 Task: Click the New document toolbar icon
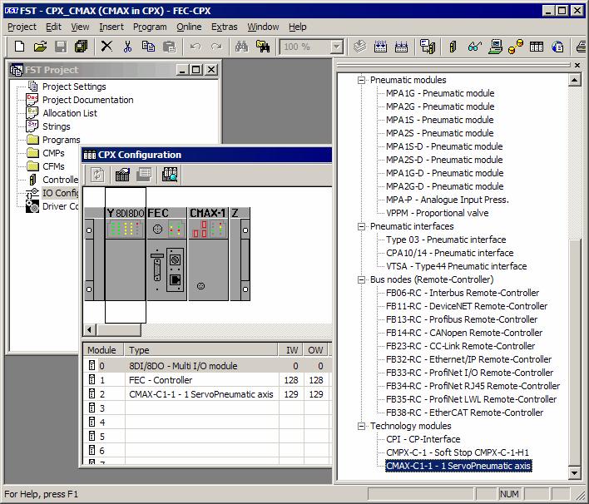(19, 47)
